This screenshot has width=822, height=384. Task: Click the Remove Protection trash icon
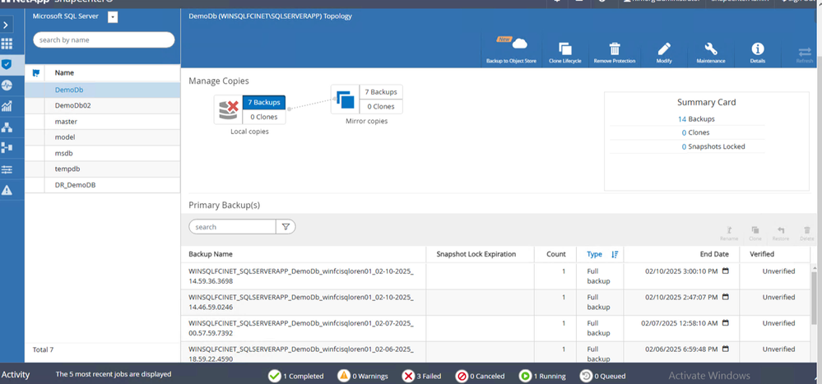pyautogui.click(x=614, y=49)
